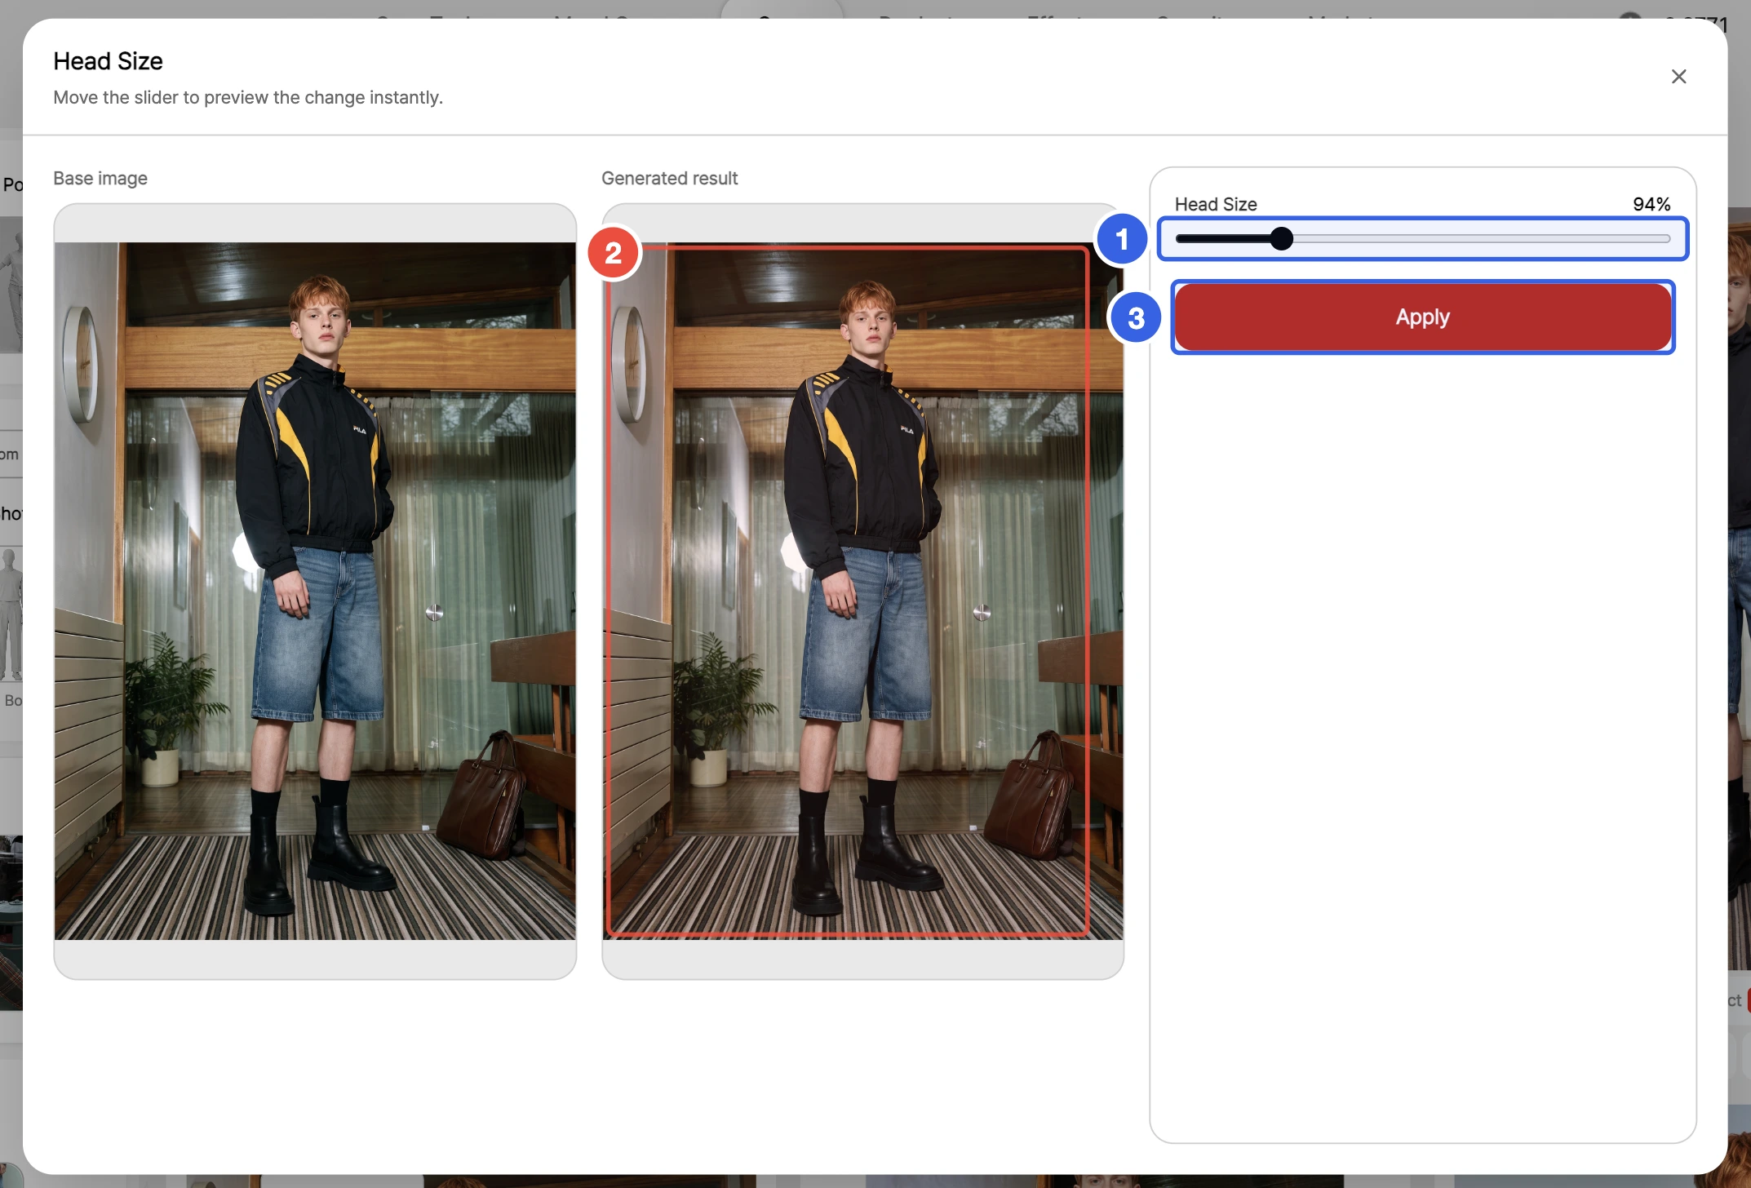Click the 94% head size value

[x=1651, y=204]
